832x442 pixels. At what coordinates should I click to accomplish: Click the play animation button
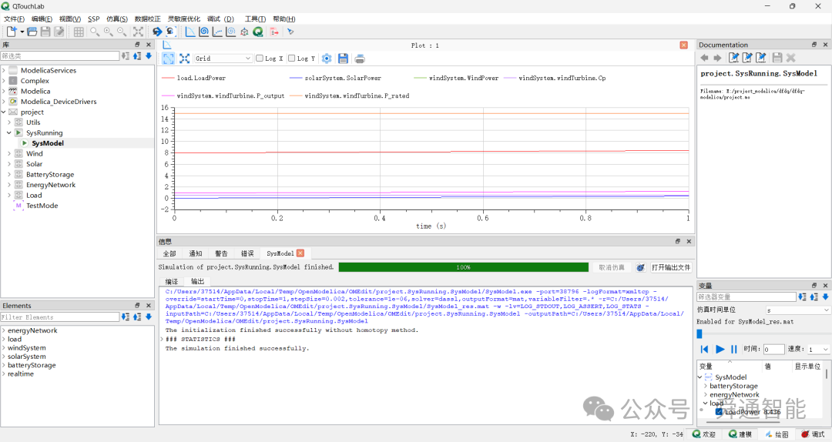[x=720, y=349]
